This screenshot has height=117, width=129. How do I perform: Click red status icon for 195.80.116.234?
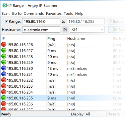4,92
